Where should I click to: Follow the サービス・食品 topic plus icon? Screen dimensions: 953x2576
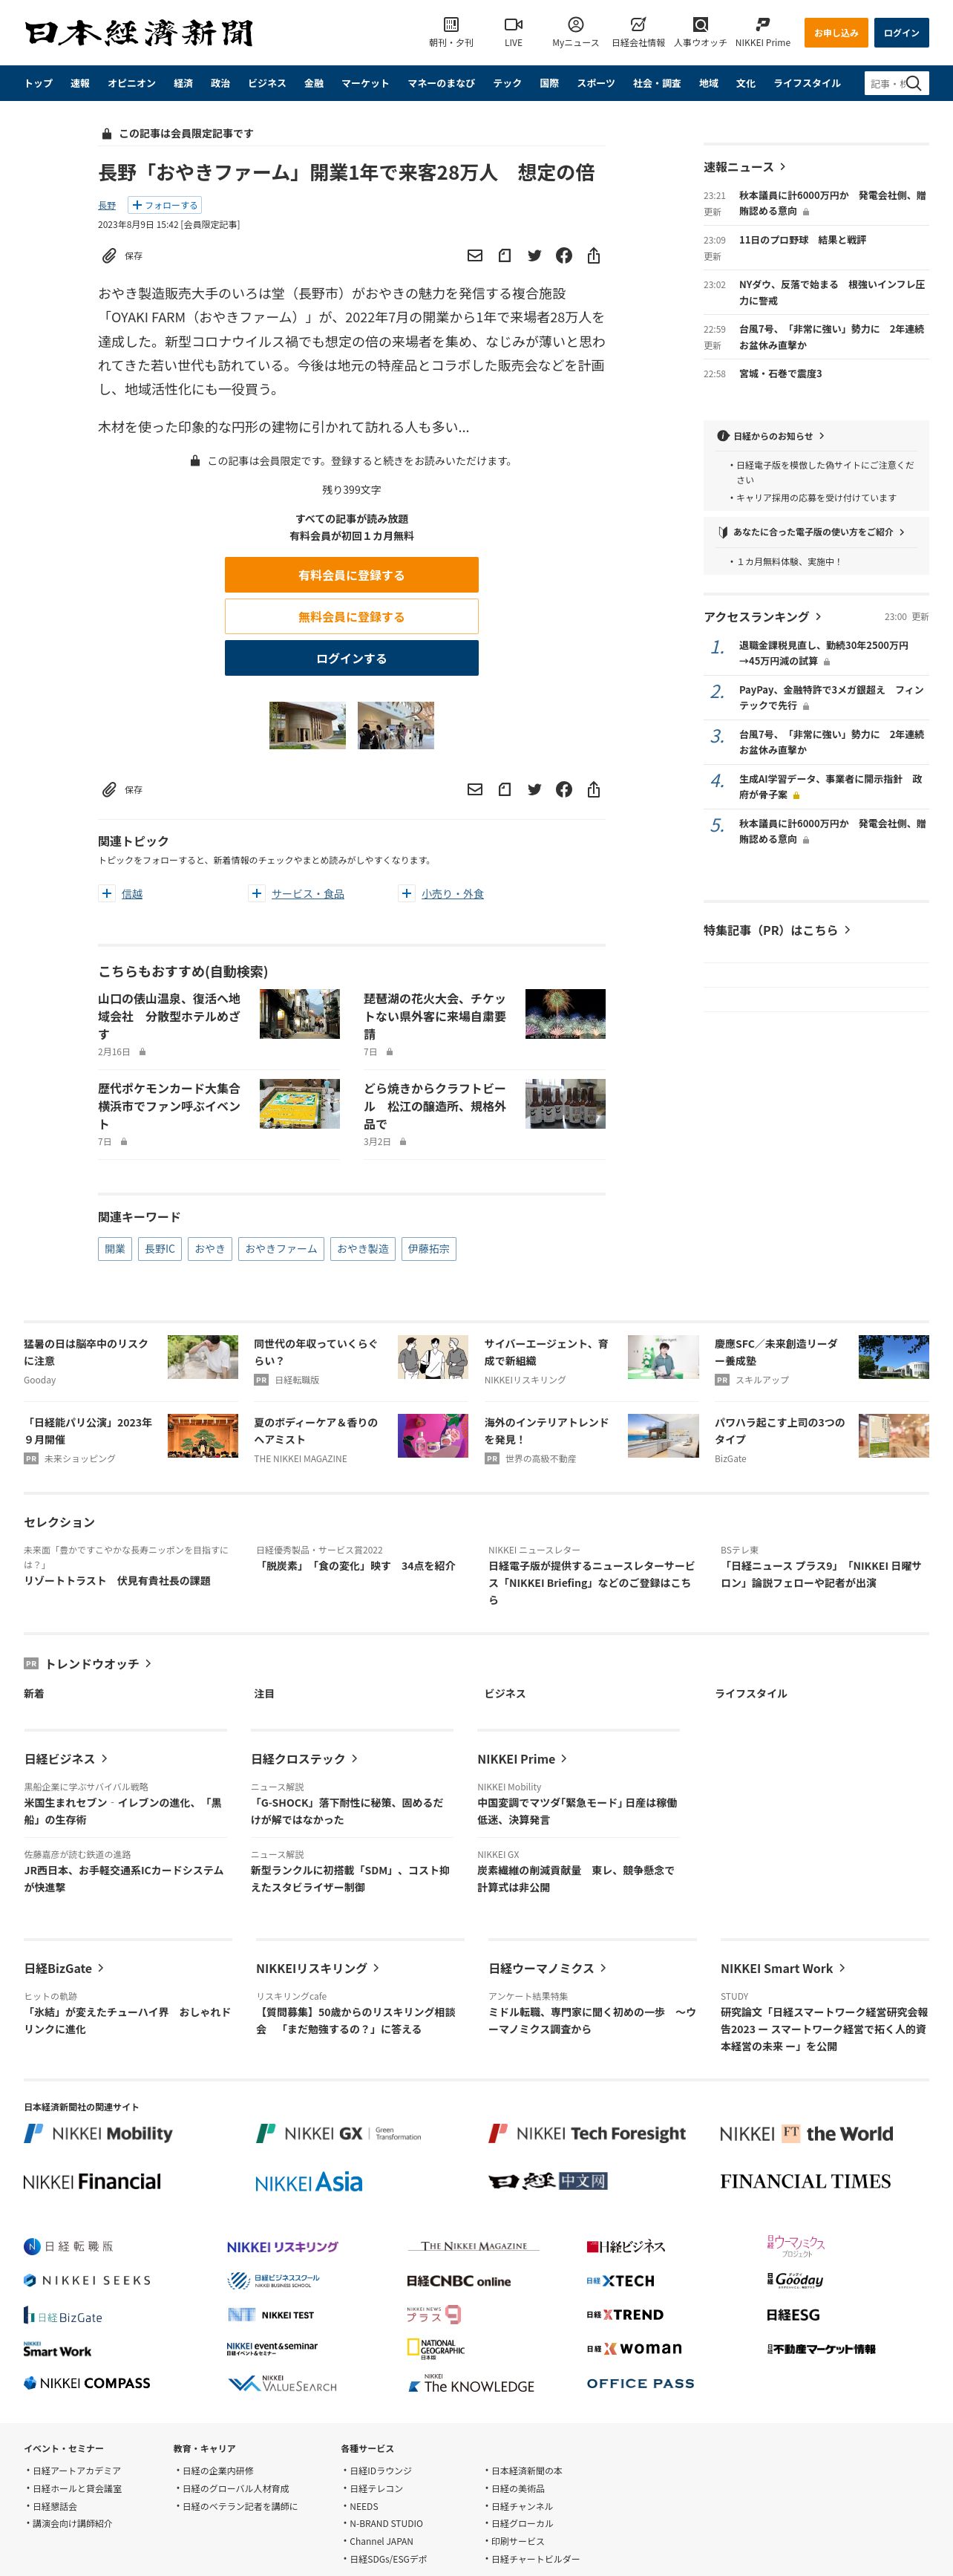tap(257, 893)
